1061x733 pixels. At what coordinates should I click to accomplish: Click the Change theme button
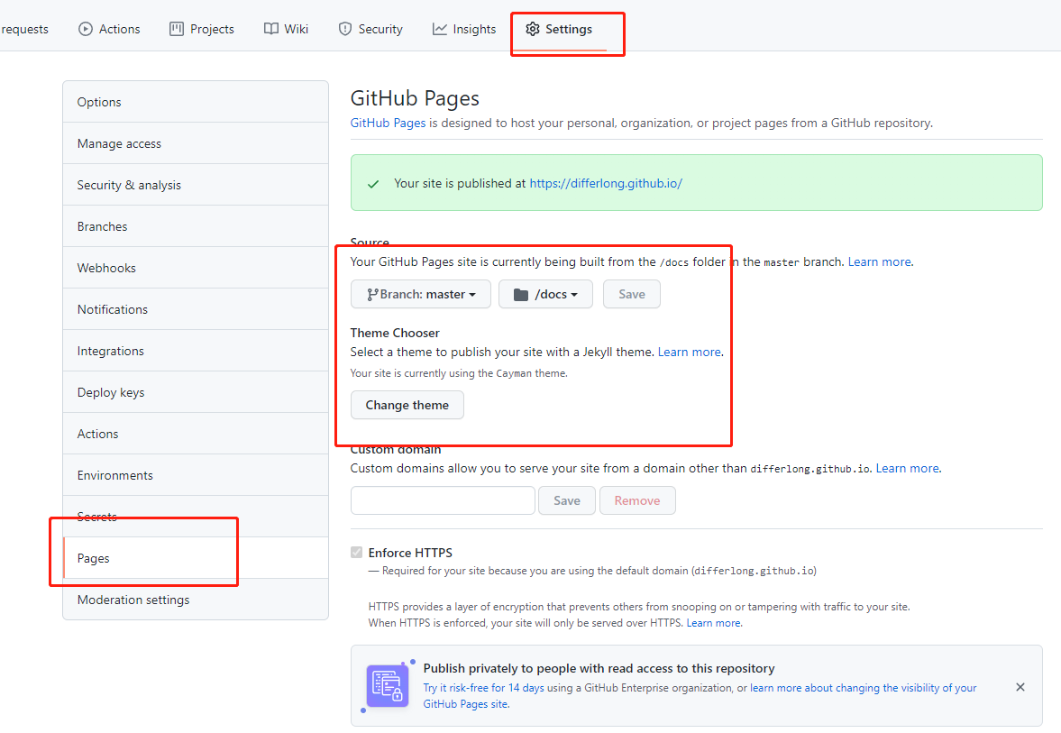407,405
